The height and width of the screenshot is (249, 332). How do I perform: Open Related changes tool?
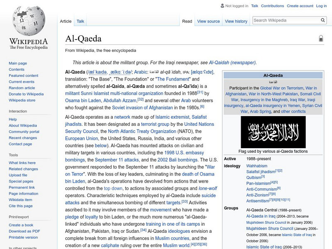coord(23,169)
